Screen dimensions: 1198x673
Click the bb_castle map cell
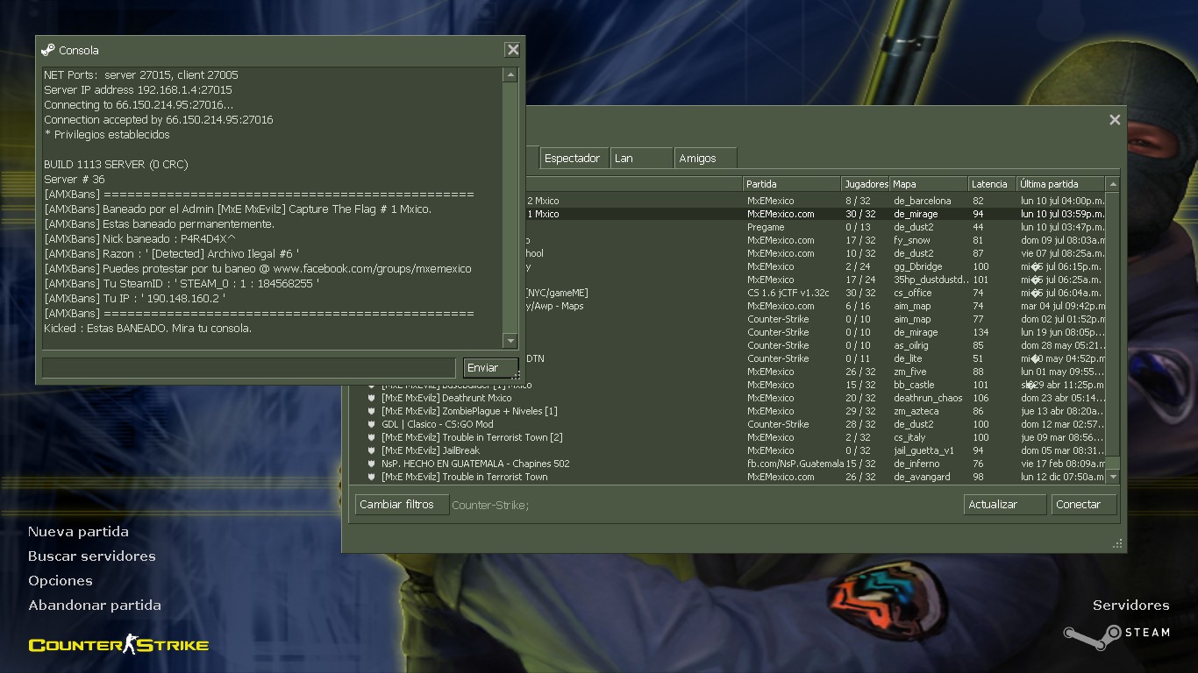pyautogui.click(x=914, y=385)
